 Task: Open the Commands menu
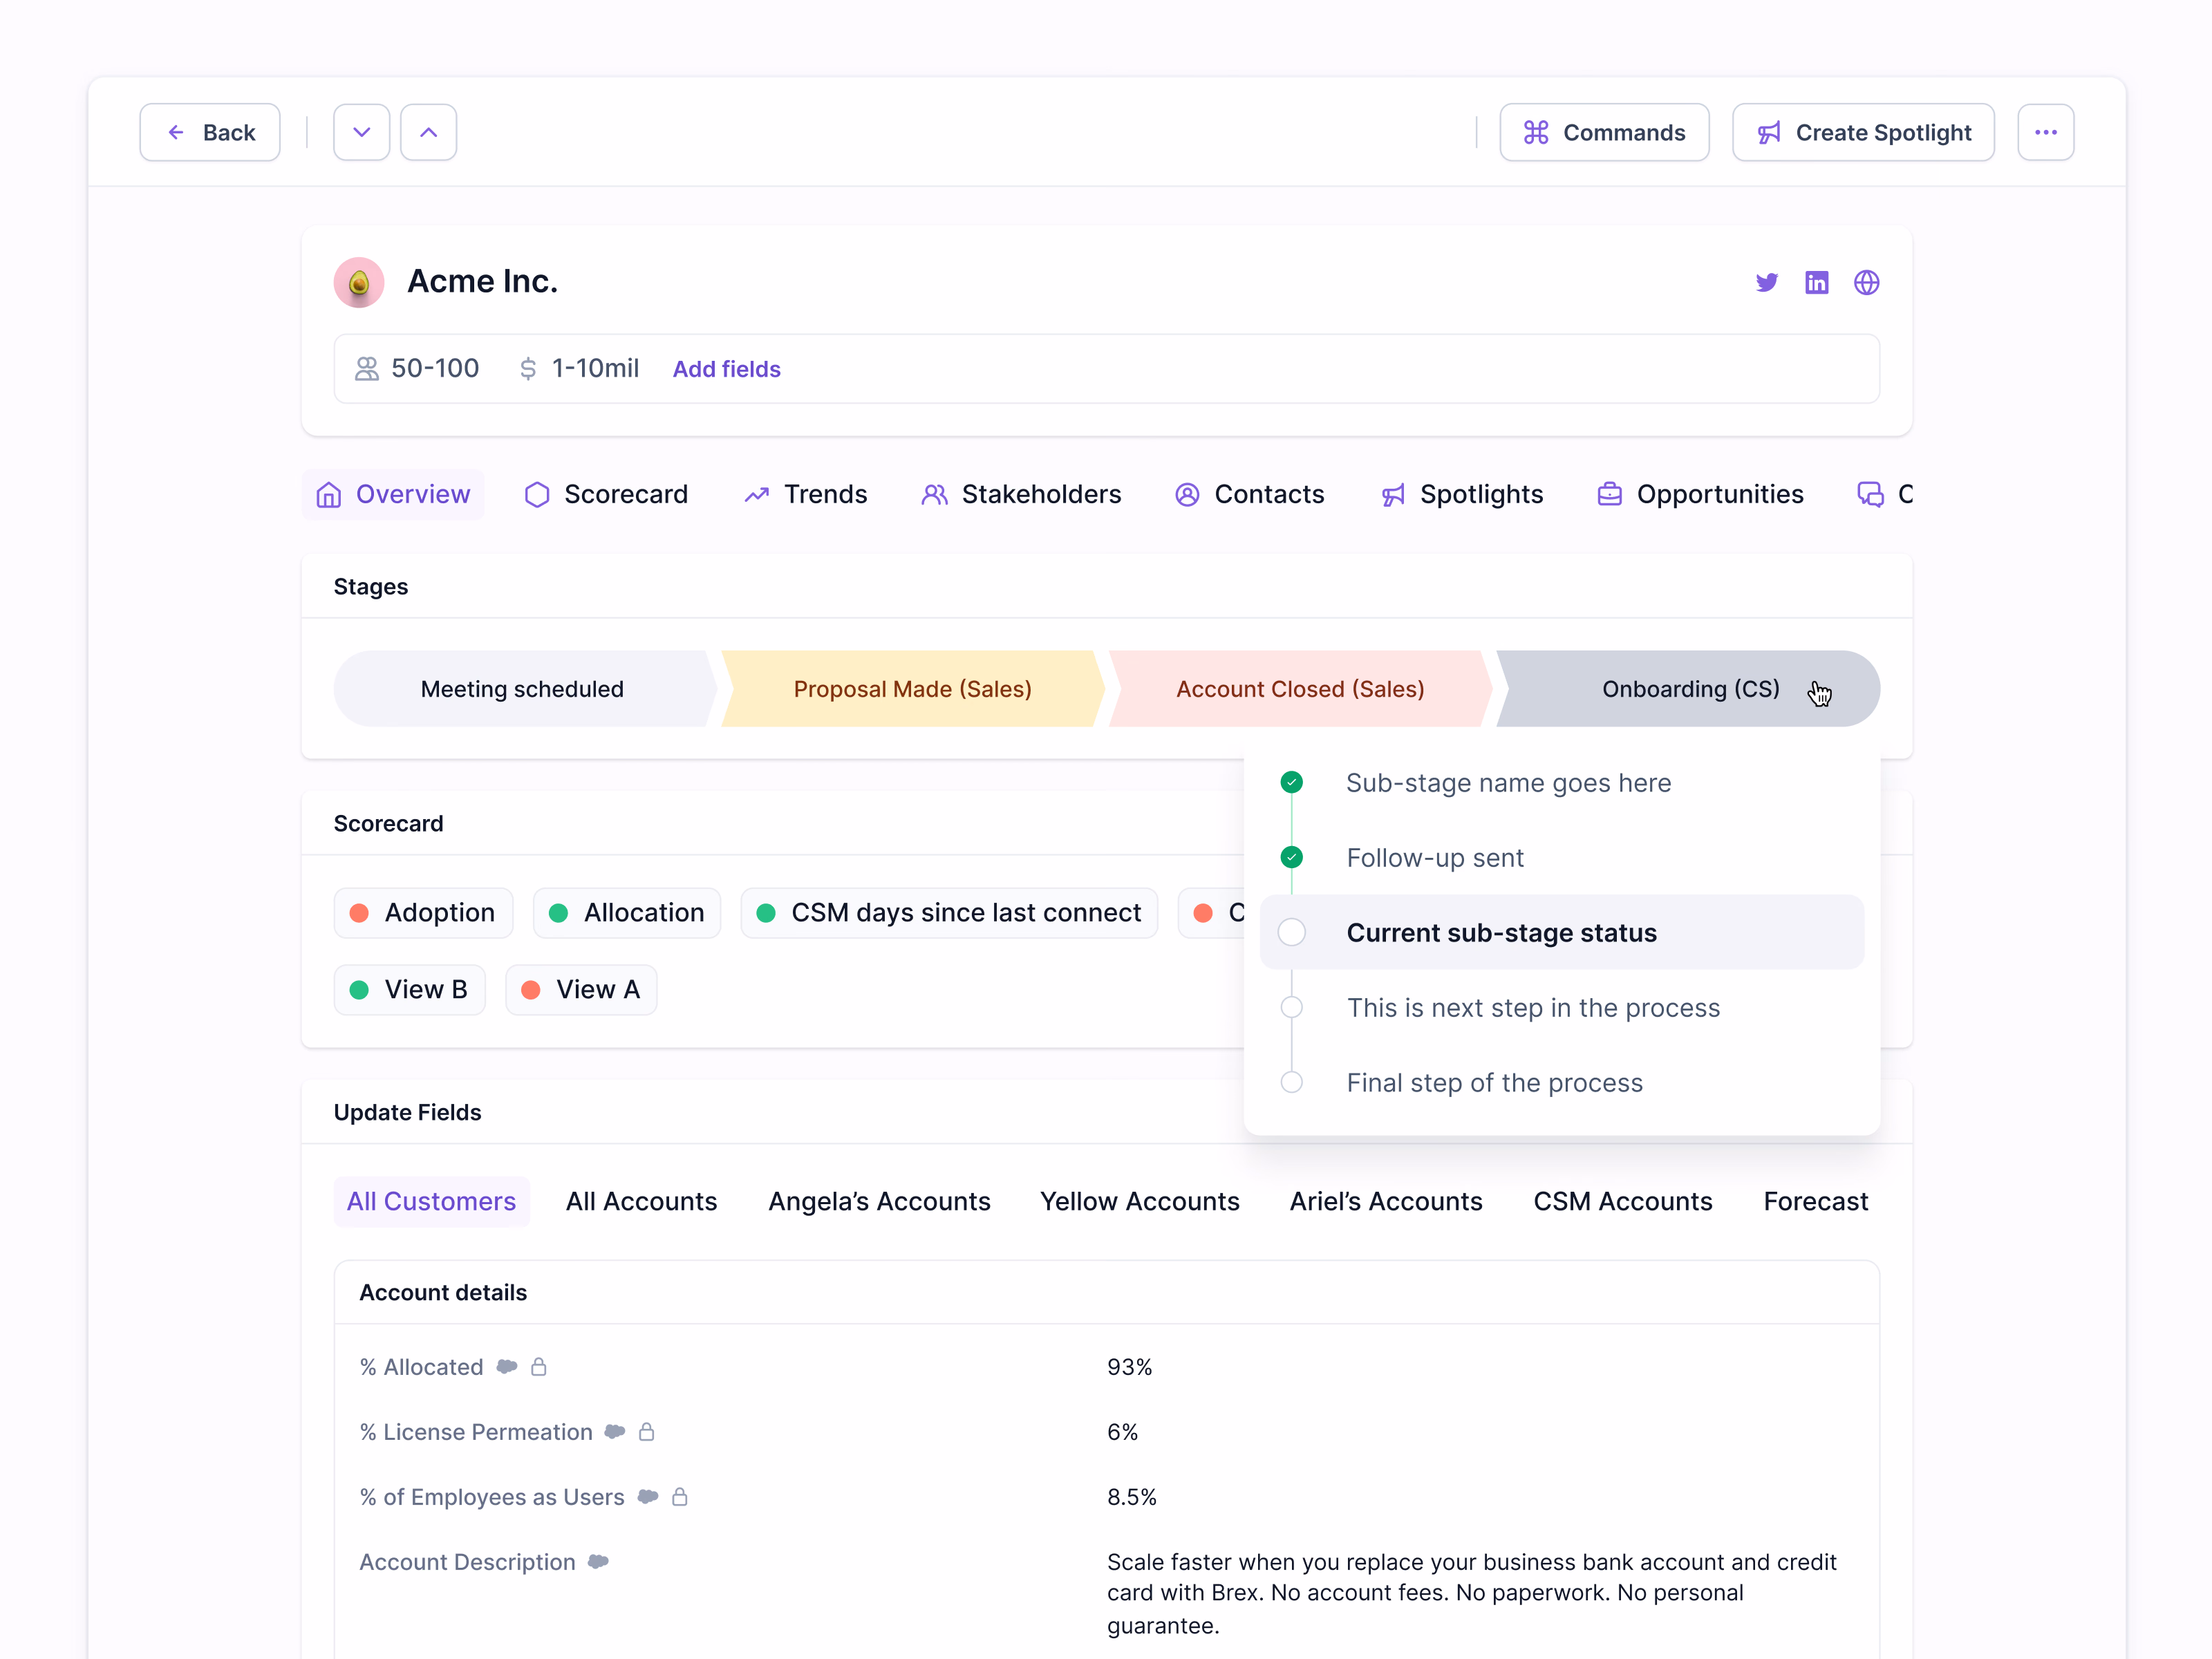click(1604, 132)
